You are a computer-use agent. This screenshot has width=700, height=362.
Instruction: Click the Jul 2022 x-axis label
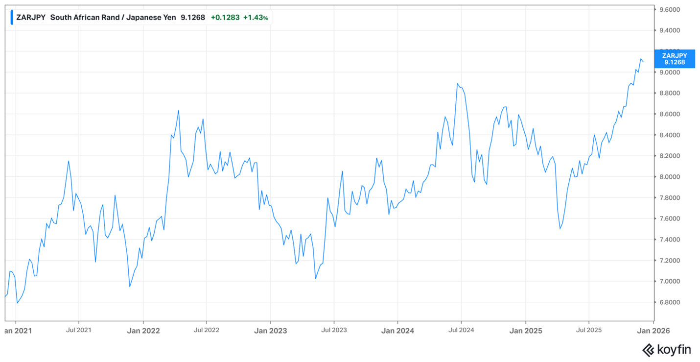pyautogui.click(x=206, y=330)
